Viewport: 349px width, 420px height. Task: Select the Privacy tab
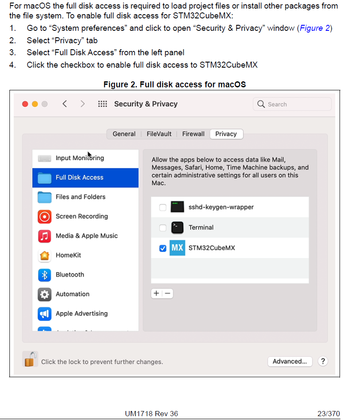pyautogui.click(x=226, y=134)
